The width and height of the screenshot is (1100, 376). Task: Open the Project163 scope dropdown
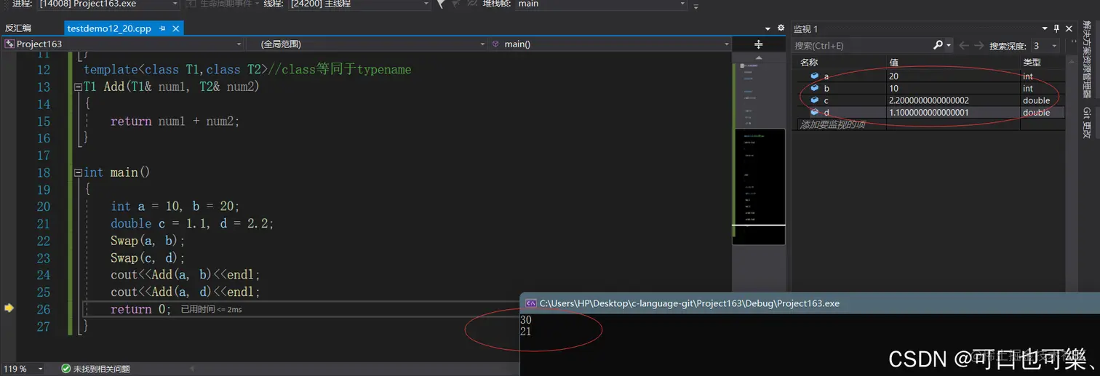[122, 44]
